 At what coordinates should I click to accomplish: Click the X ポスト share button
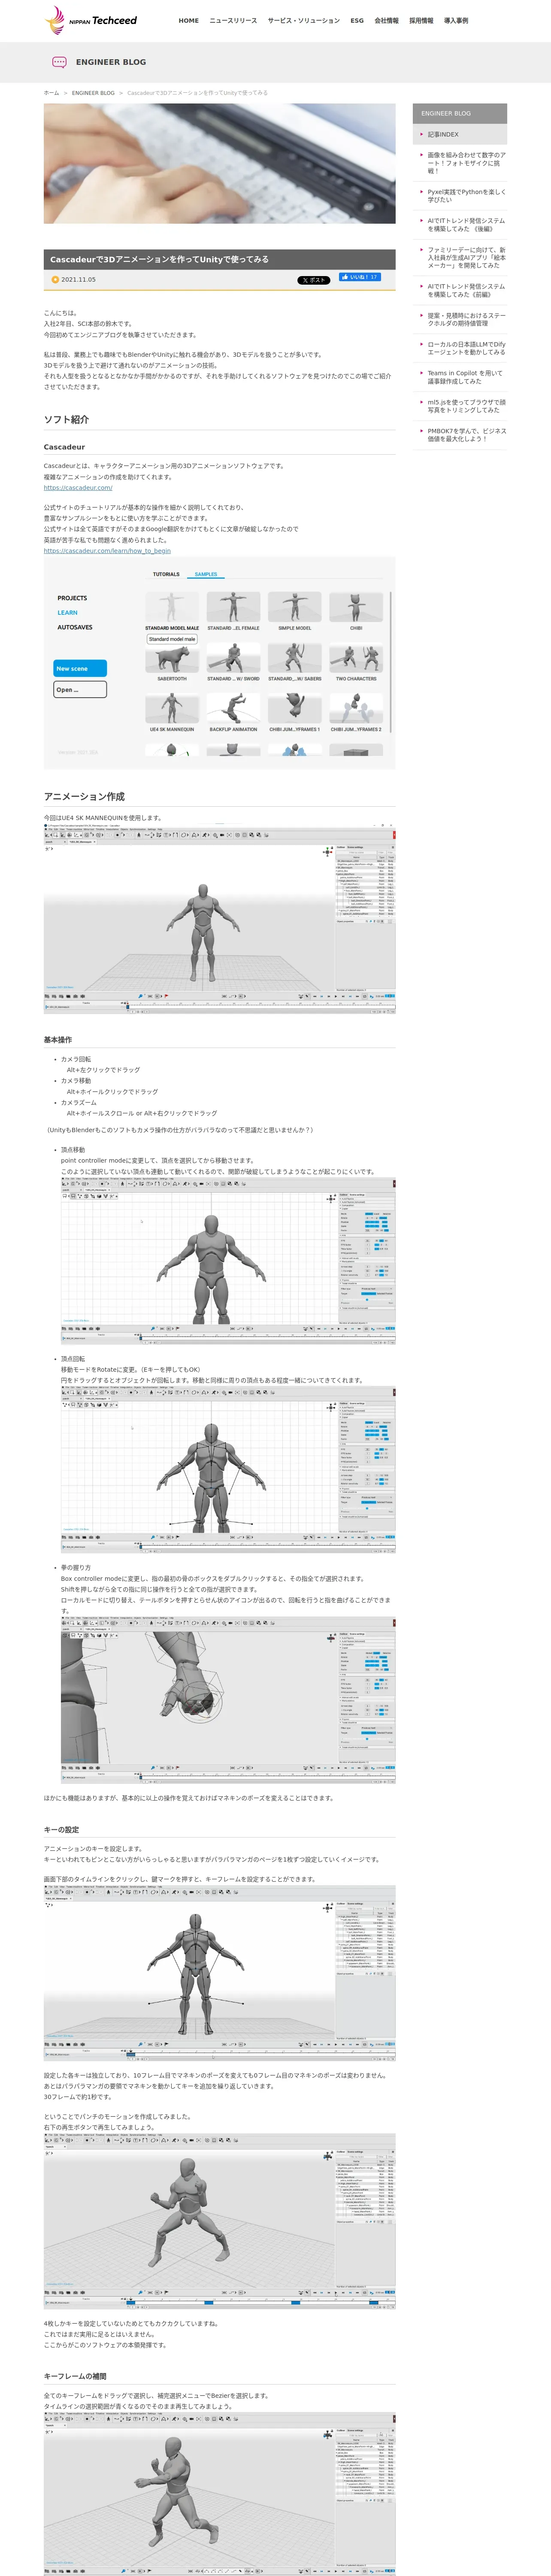pos(314,280)
